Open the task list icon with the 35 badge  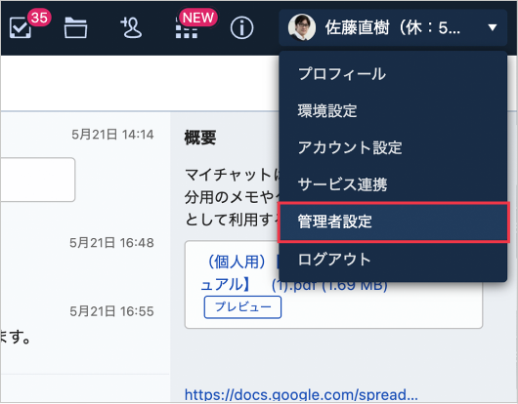click(x=21, y=28)
